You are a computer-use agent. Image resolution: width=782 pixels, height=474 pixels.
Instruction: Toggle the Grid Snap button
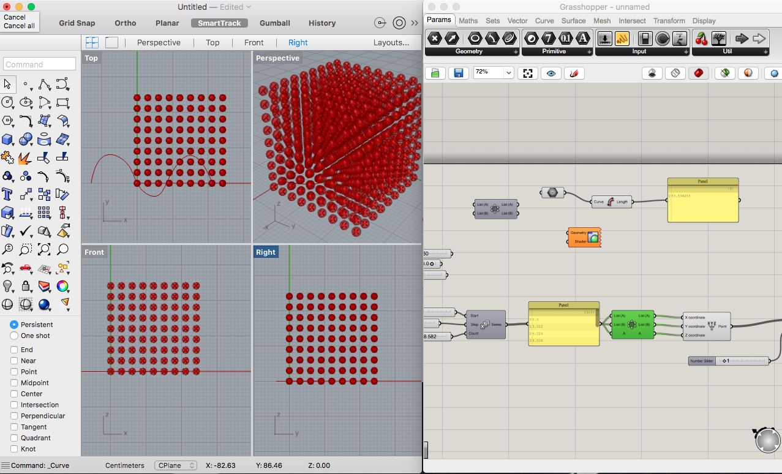tap(77, 23)
